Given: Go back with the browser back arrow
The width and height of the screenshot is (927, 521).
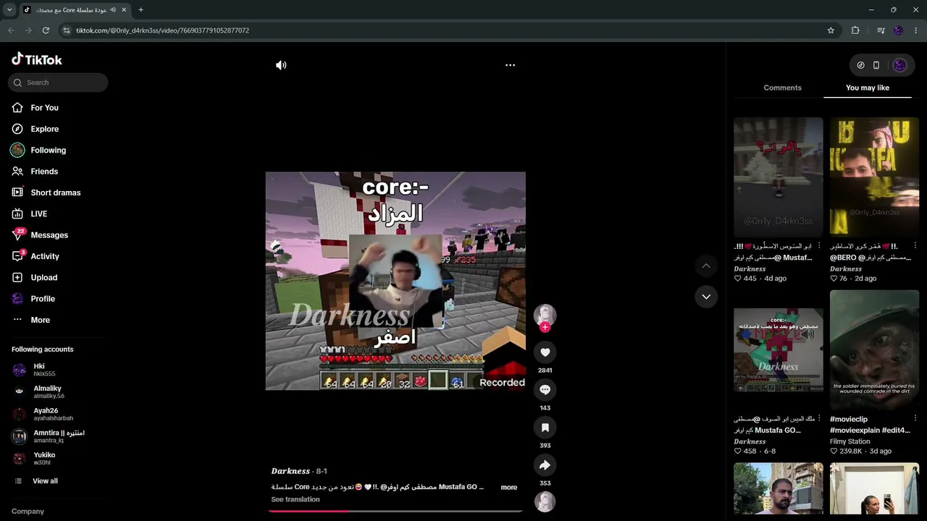Looking at the screenshot, I should pyautogui.click(x=11, y=30).
